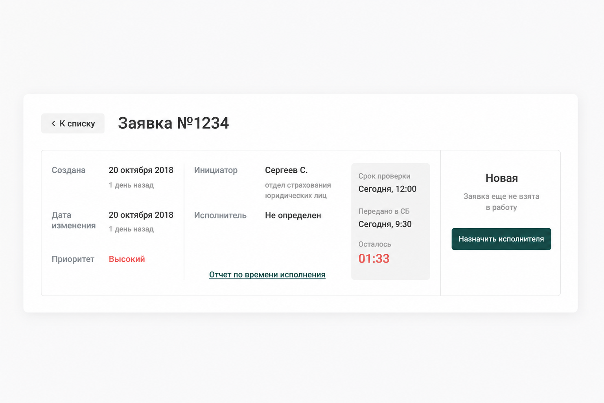Click '1 день назад' under the 'Создана' date
The image size is (604, 403).
pos(131,185)
